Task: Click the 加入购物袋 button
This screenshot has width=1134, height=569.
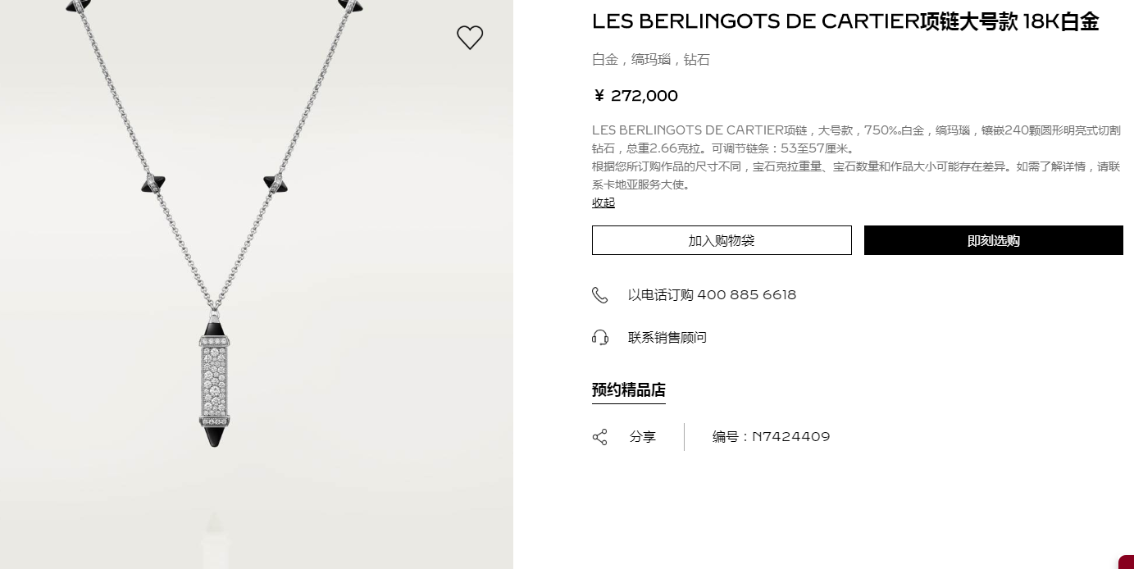Action: coord(722,240)
